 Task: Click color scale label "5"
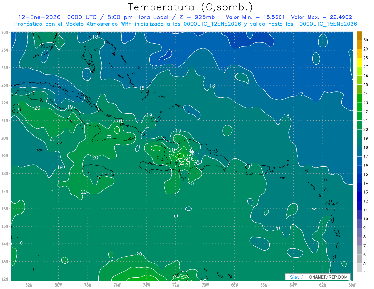tap(365, 264)
